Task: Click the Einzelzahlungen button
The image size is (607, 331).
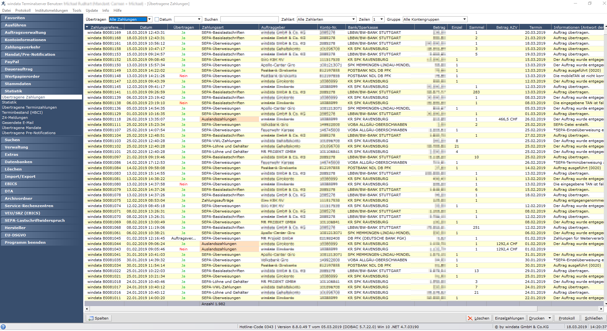Action: click(x=509, y=318)
